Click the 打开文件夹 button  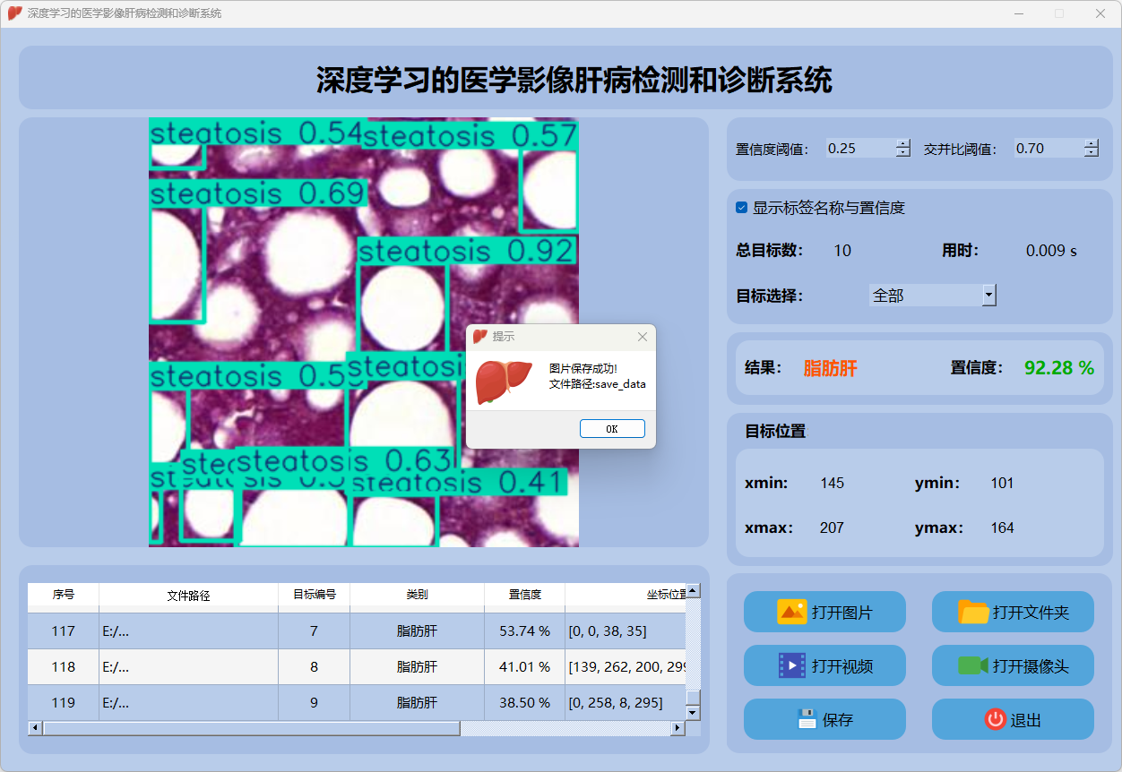1013,613
